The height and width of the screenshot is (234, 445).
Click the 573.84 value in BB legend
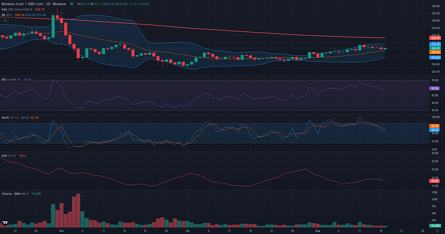click(x=41, y=15)
